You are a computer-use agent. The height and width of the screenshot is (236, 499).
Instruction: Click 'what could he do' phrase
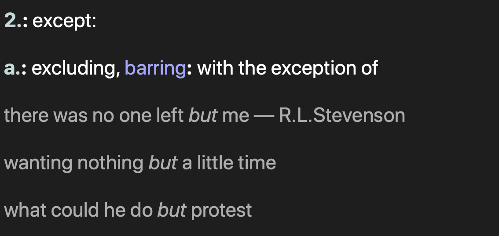tap(78, 210)
